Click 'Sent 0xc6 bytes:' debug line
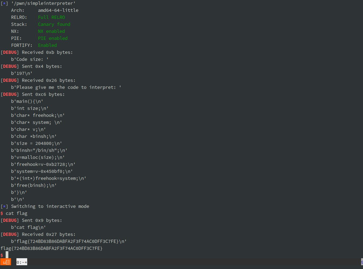 pos(33,94)
